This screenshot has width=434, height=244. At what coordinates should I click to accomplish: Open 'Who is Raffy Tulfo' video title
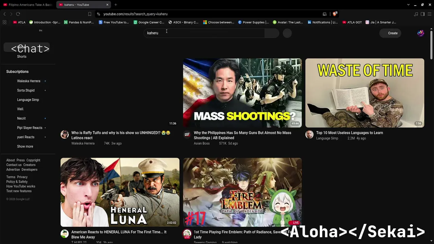pyautogui.click(x=121, y=135)
